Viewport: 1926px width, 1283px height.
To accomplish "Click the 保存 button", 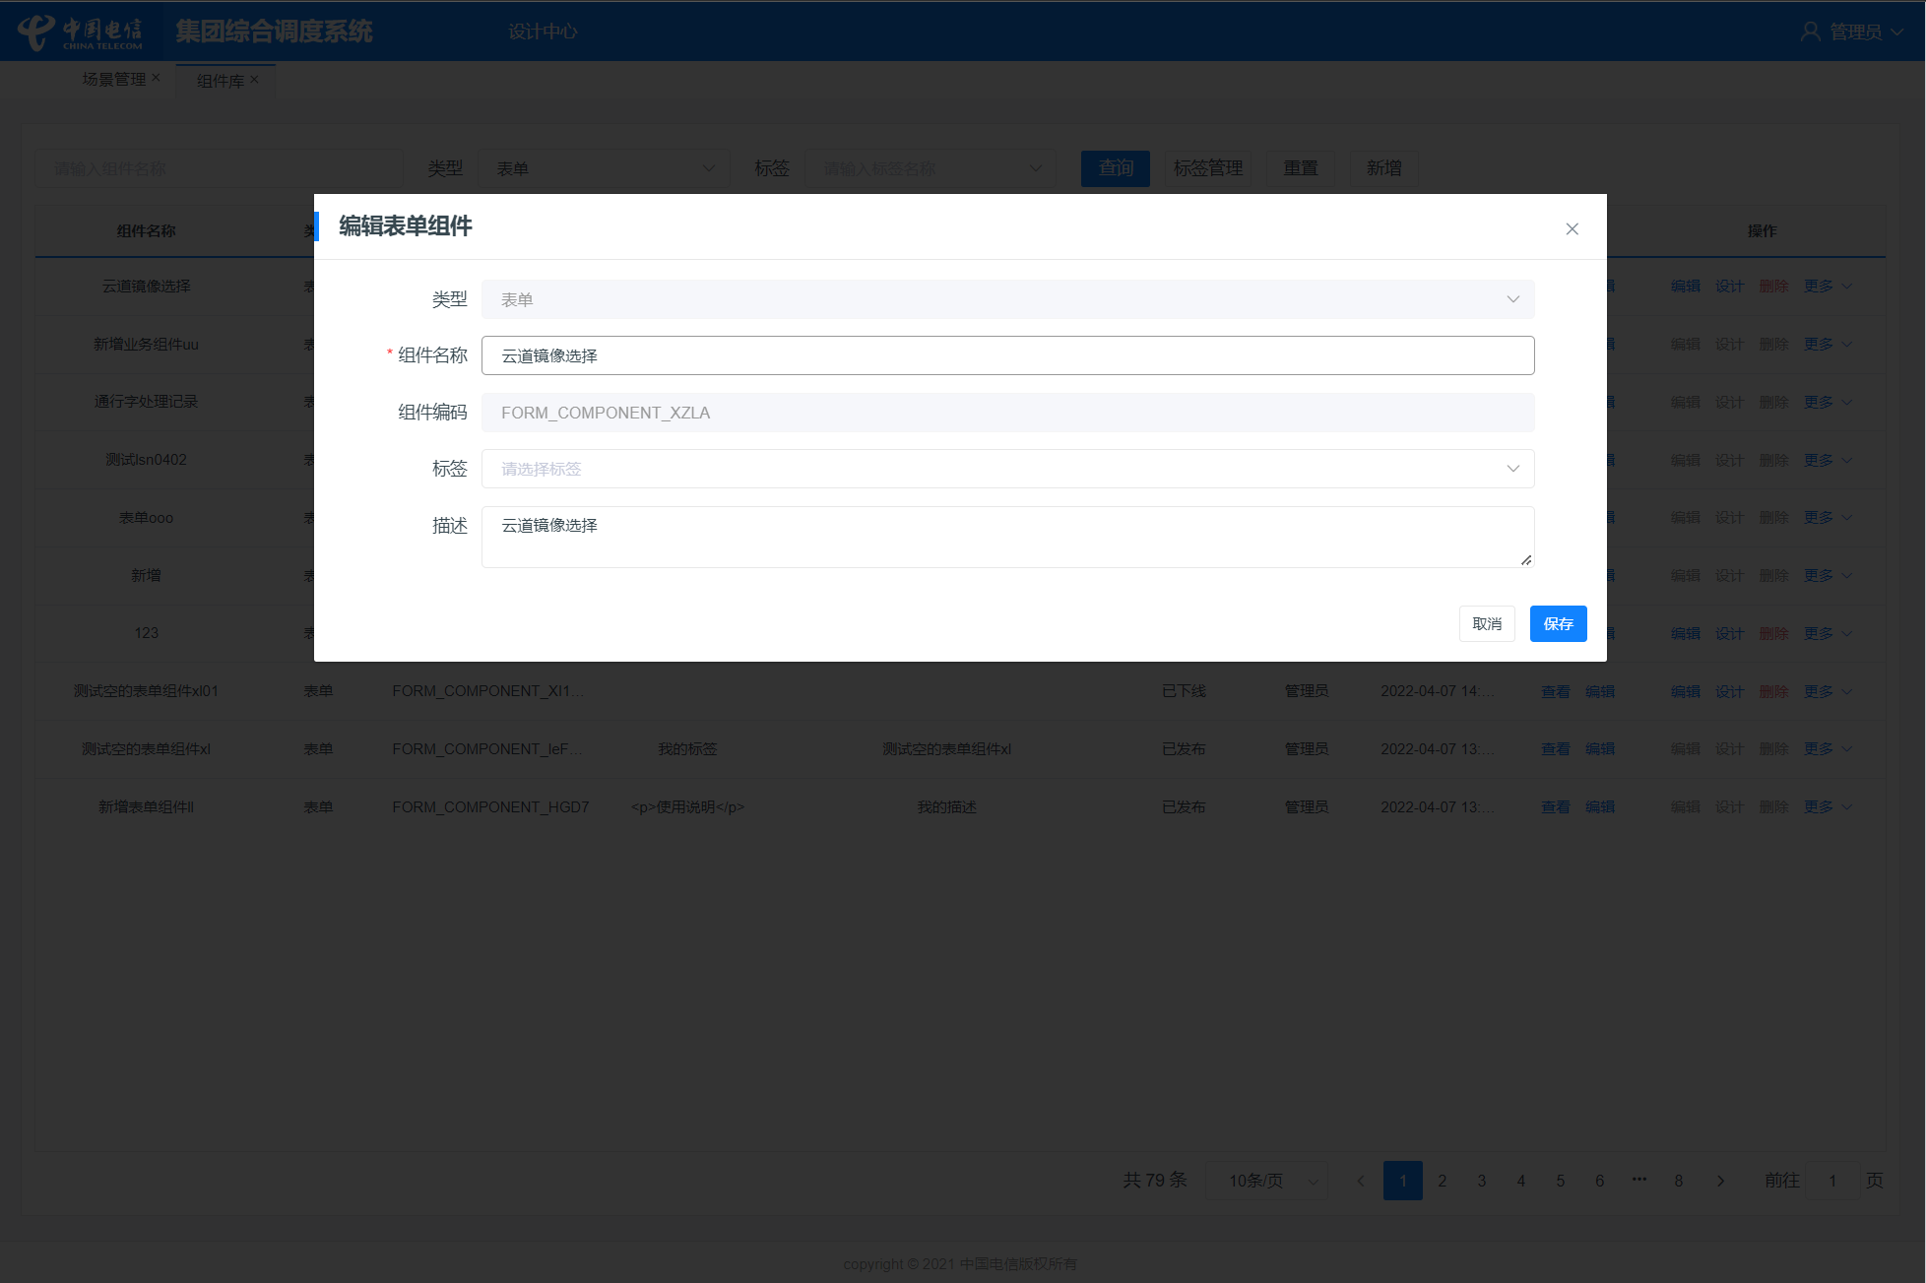I will tap(1558, 623).
